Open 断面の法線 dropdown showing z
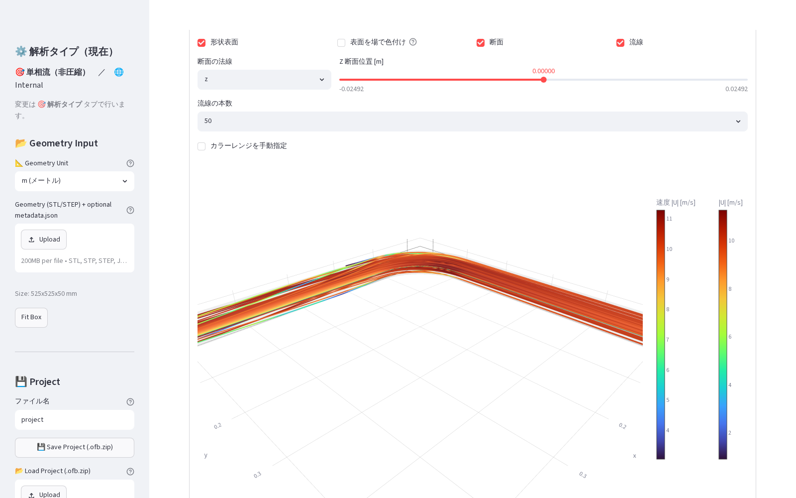Screen dimensions: 796x498 pyautogui.click(x=264, y=80)
